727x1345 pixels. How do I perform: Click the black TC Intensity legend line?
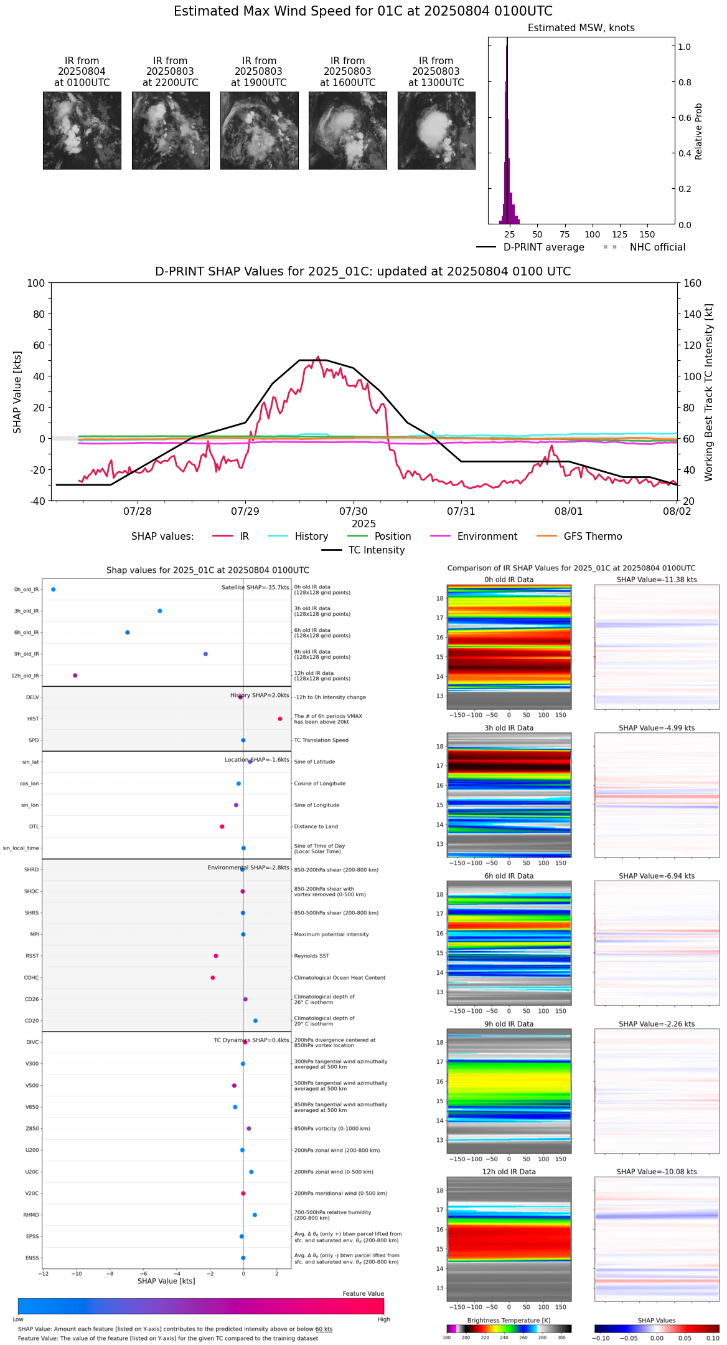[x=331, y=550]
